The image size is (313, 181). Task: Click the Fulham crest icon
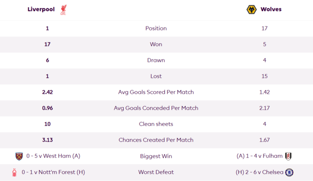(288, 156)
